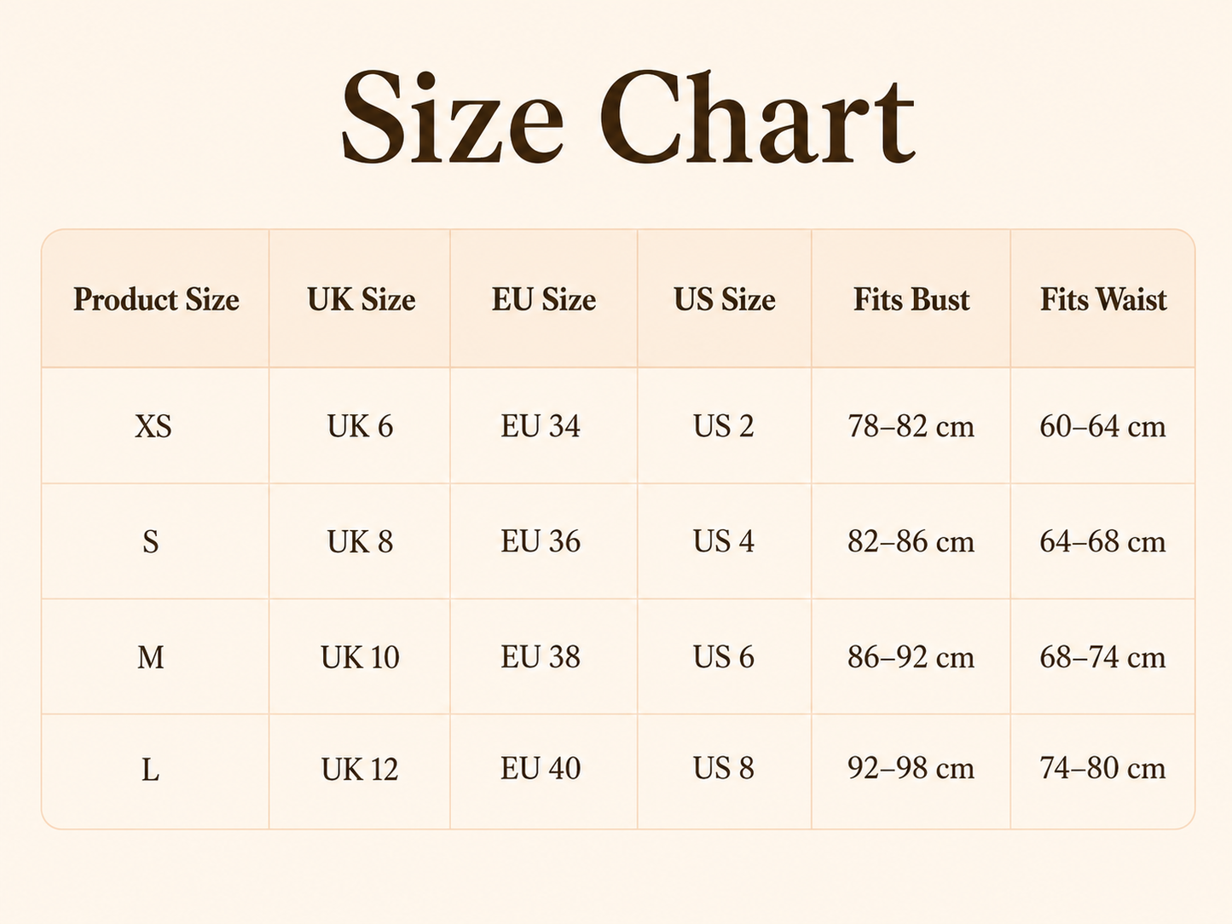Viewport: 1232px width, 924px height.
Task: Click the Fits Waist column header
Action: [1103, 299]
